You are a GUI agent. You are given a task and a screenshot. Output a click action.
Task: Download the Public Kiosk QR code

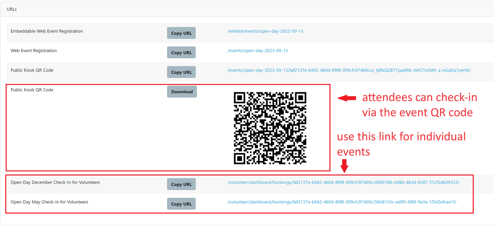point(182,92)
